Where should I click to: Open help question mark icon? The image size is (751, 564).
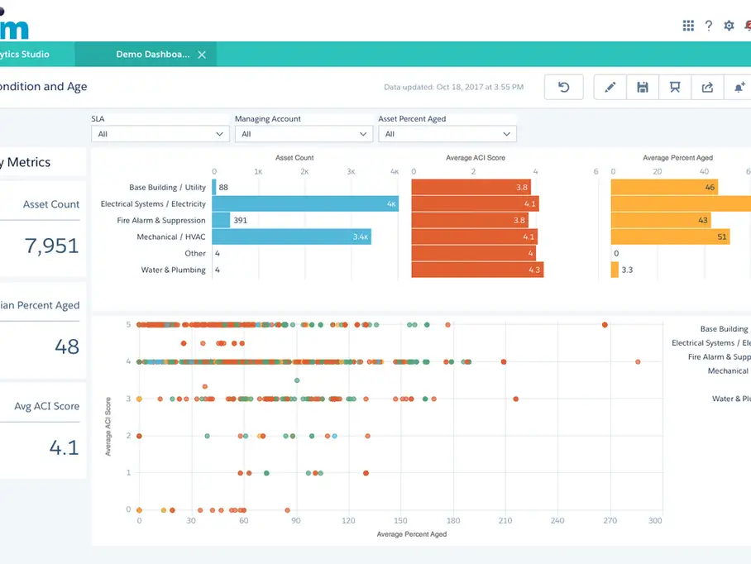pyautogui.click(x=709, y=26)
